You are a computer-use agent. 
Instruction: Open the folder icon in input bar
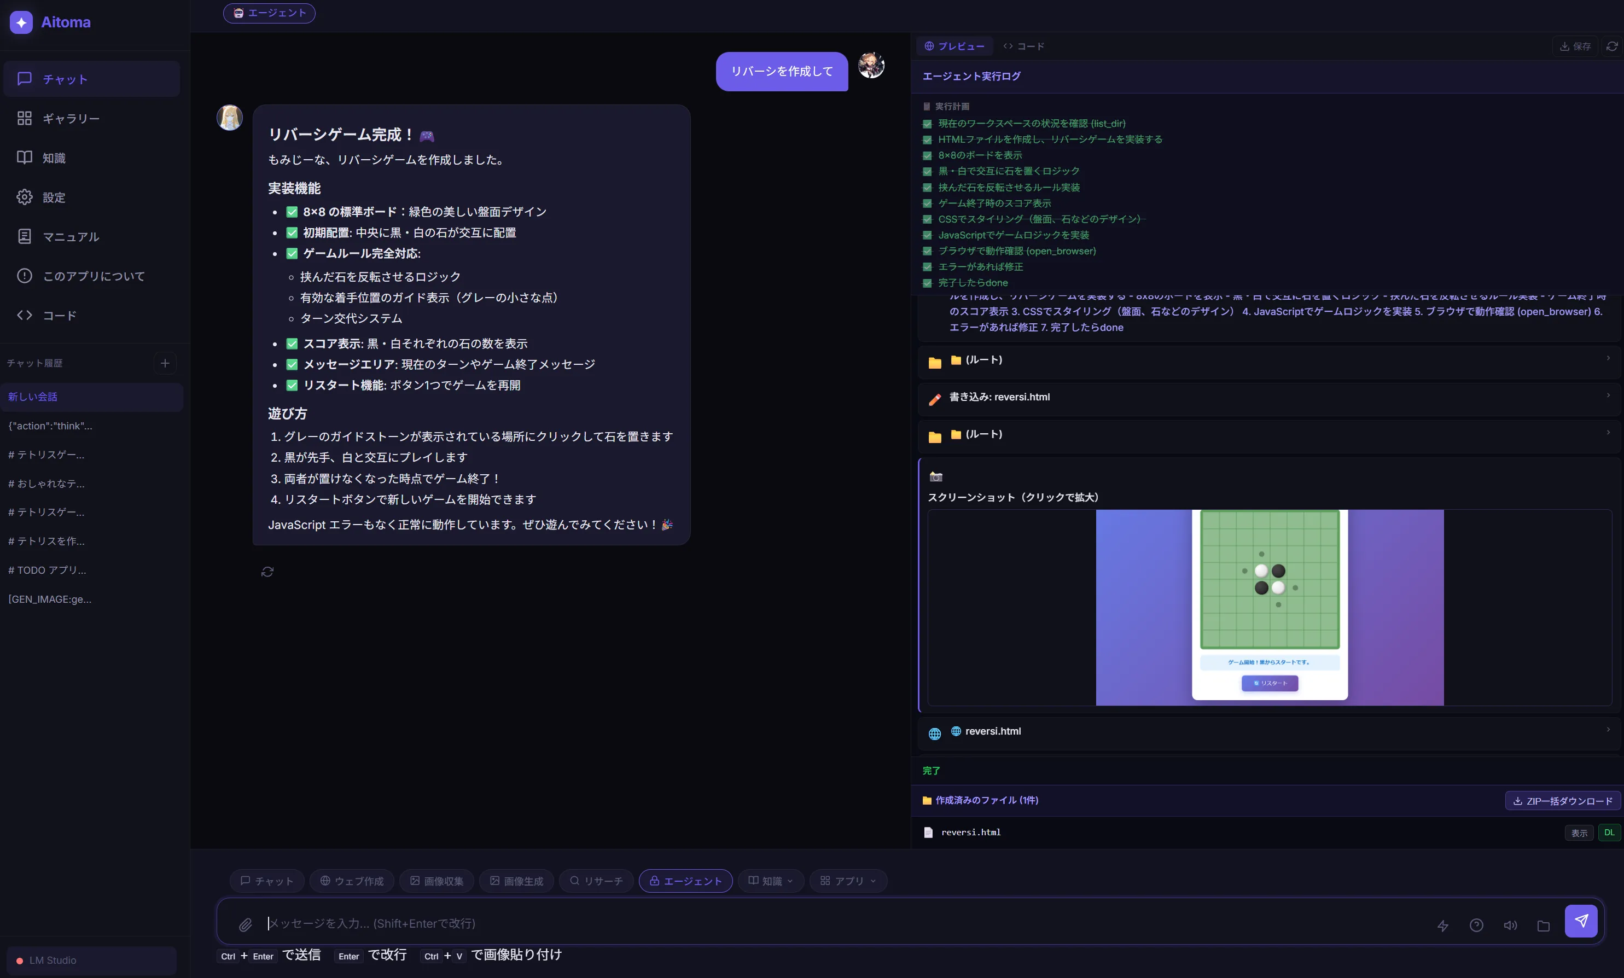[x=1543, y=925]
